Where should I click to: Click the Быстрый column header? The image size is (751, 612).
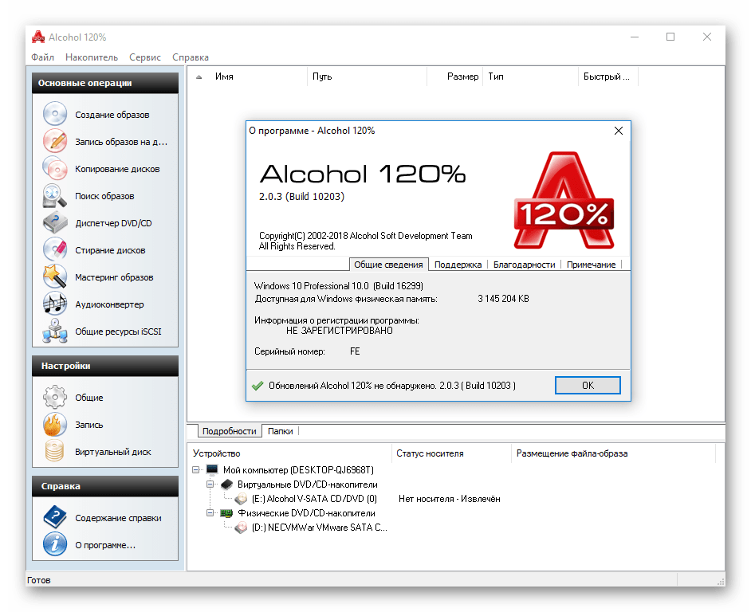coord(608,76)
